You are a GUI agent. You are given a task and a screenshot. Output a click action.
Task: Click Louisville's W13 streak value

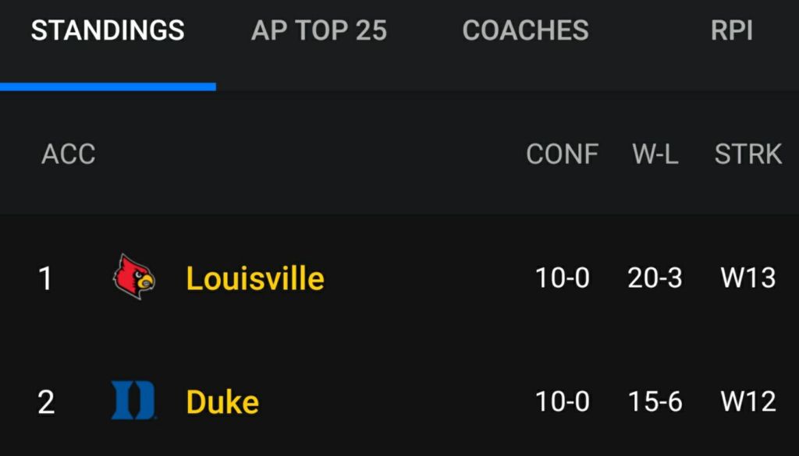748,278
